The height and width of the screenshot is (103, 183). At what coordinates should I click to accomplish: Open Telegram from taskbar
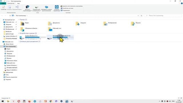[35, 101]
